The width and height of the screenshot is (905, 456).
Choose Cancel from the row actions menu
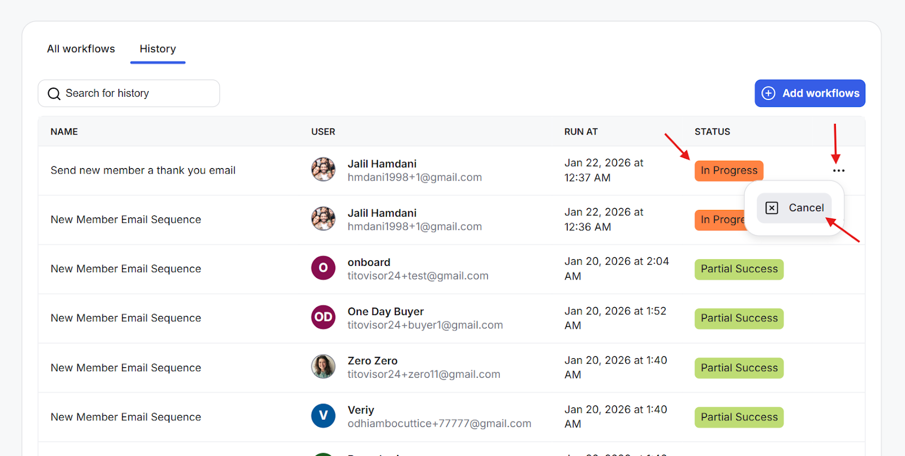tap(794, 208)
